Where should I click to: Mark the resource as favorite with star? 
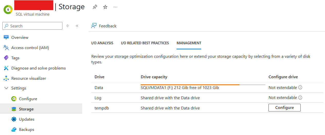(105, 7)
